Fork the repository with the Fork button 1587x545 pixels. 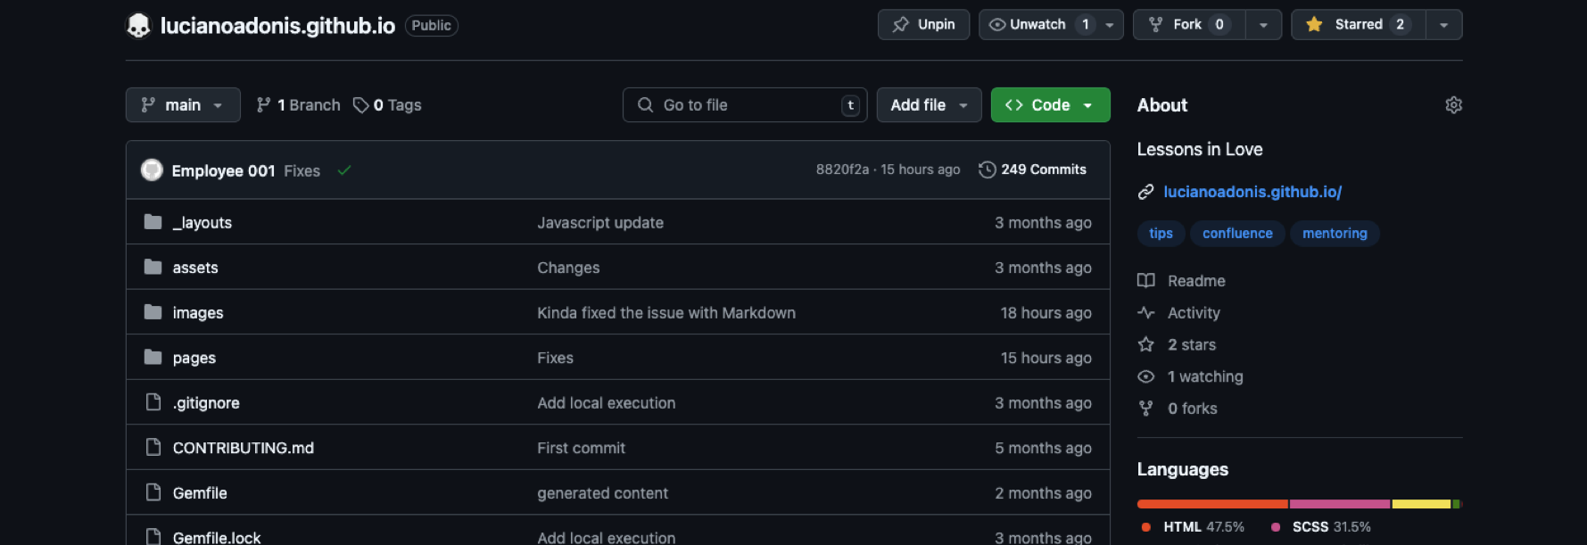[1189, 25]
